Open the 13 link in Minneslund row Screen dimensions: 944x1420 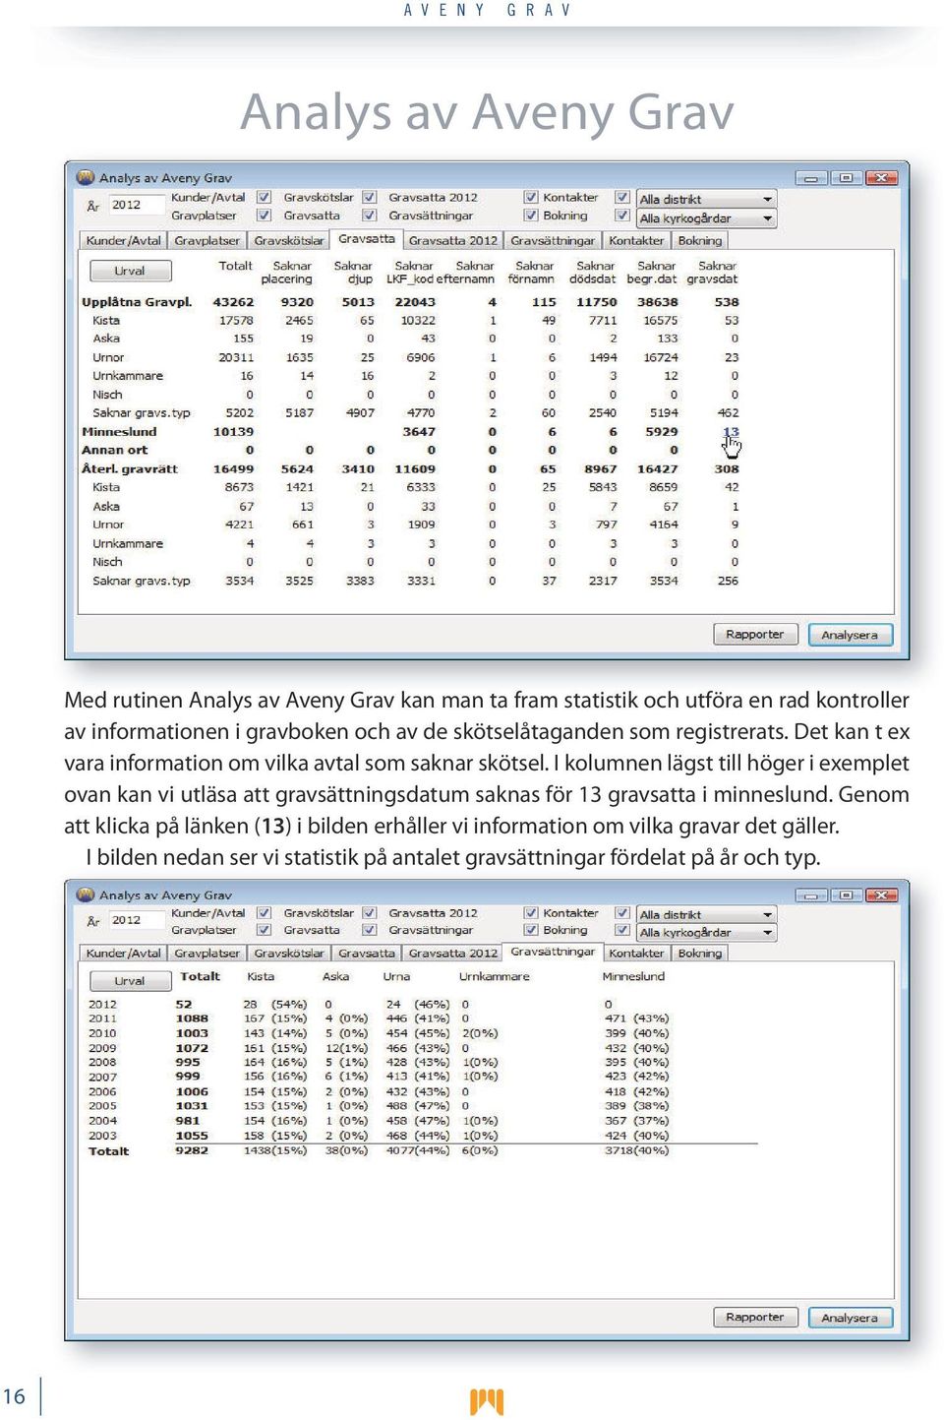click(731, 432)
